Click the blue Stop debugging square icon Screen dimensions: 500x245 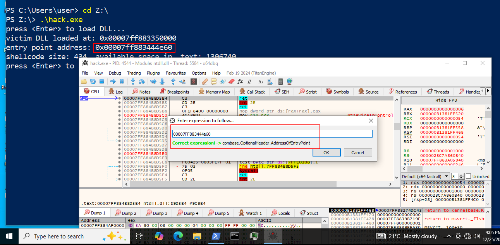click(101, 82)
